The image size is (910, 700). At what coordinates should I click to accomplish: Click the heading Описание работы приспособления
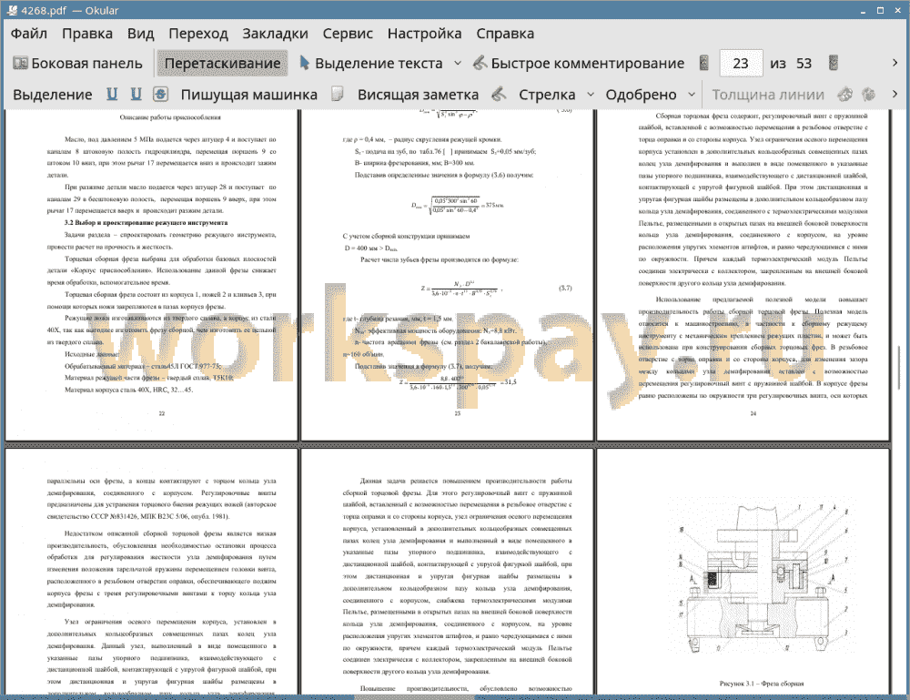170,117
